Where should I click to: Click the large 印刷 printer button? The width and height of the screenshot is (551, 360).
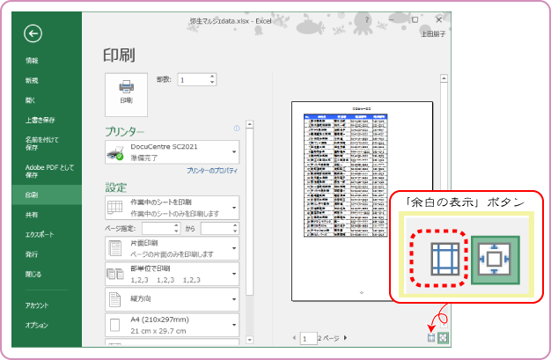click(x=125, y=92)
